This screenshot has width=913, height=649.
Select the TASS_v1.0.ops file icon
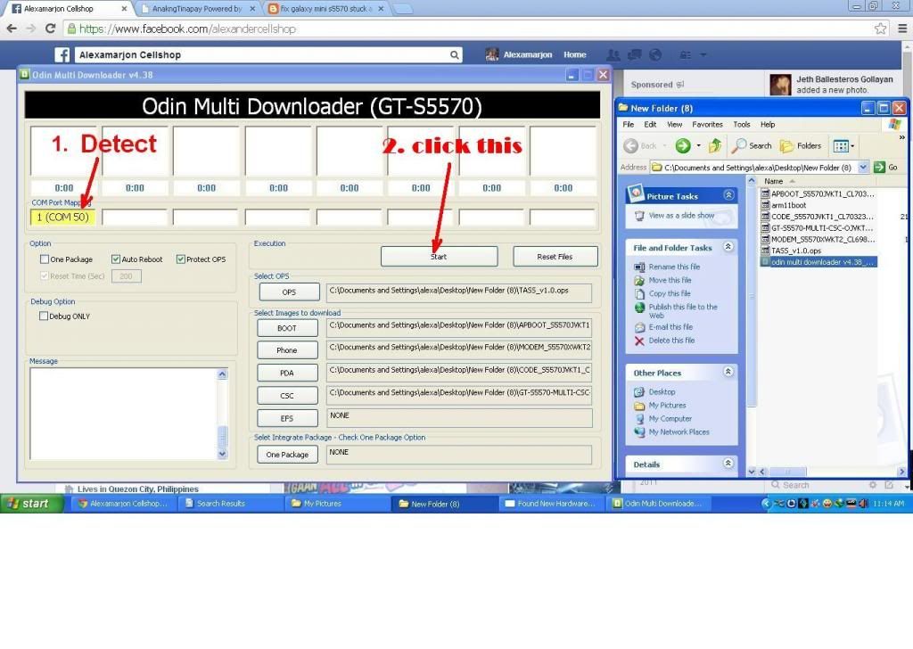[764, 251]
